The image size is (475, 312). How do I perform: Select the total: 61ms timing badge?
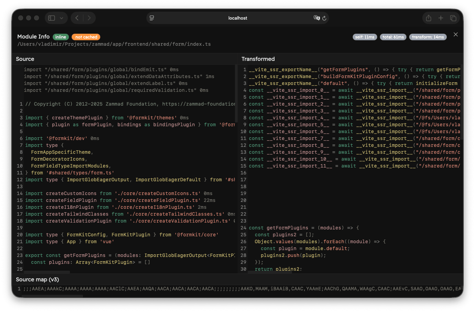click(393, 37)
